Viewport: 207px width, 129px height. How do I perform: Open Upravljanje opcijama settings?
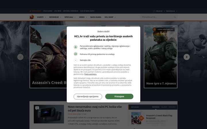[88, 97]
